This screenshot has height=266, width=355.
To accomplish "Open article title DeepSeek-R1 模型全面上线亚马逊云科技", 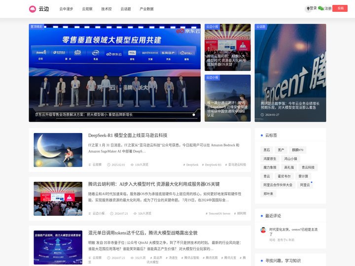I will pyautogui.click(x=128, y=135).
